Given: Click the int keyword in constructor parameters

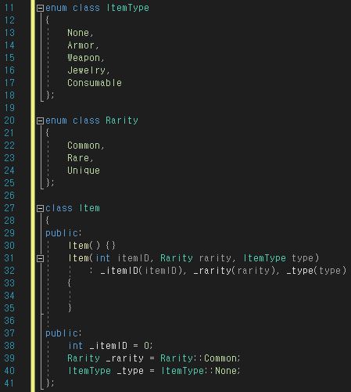Looking at the screenshot, I should pyautogui.click(x=102, y=258).
